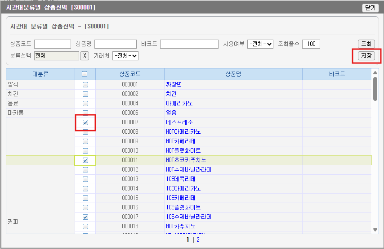Click the 상품코드 input field
The width and height of the screenshot is (384, 249).
(x=53, y=44)
